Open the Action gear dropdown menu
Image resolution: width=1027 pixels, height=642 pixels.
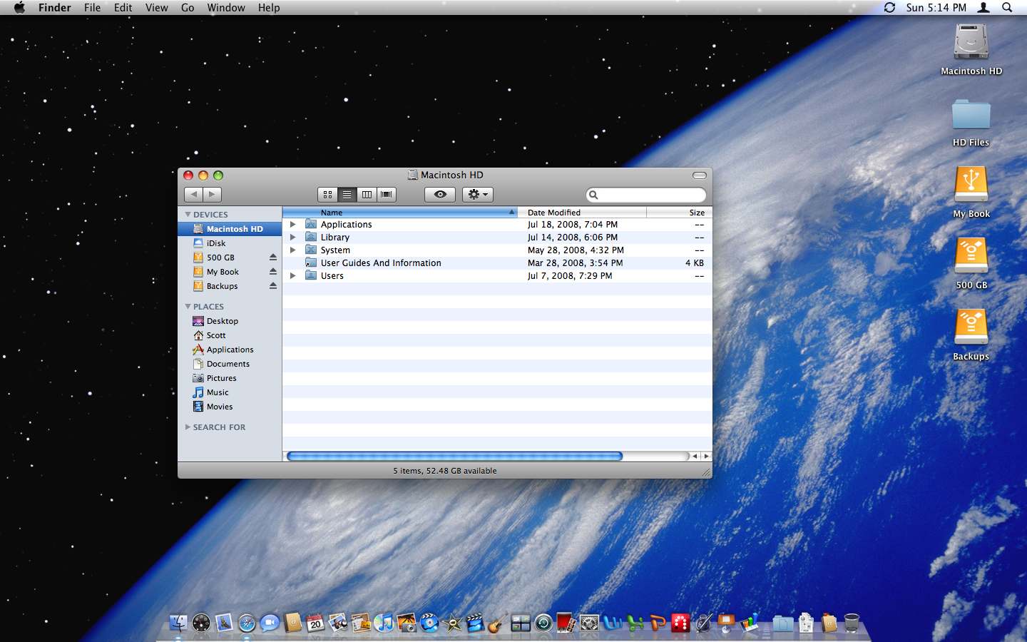[477, 195]
